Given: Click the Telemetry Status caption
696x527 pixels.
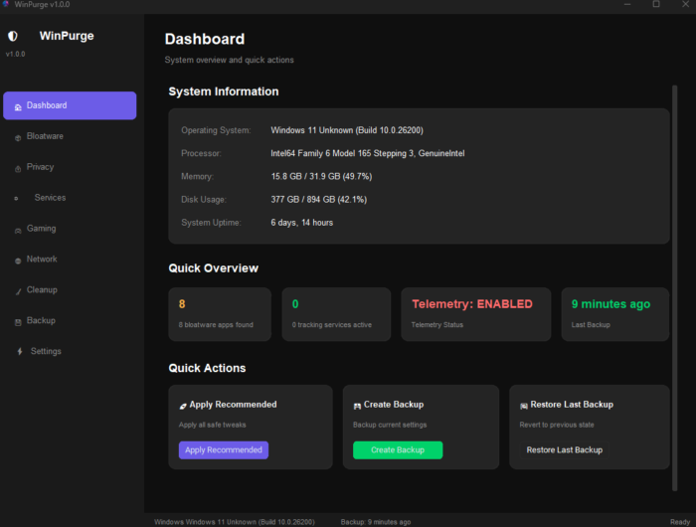Looking at the screenshot, I should (x=437, y=325).
